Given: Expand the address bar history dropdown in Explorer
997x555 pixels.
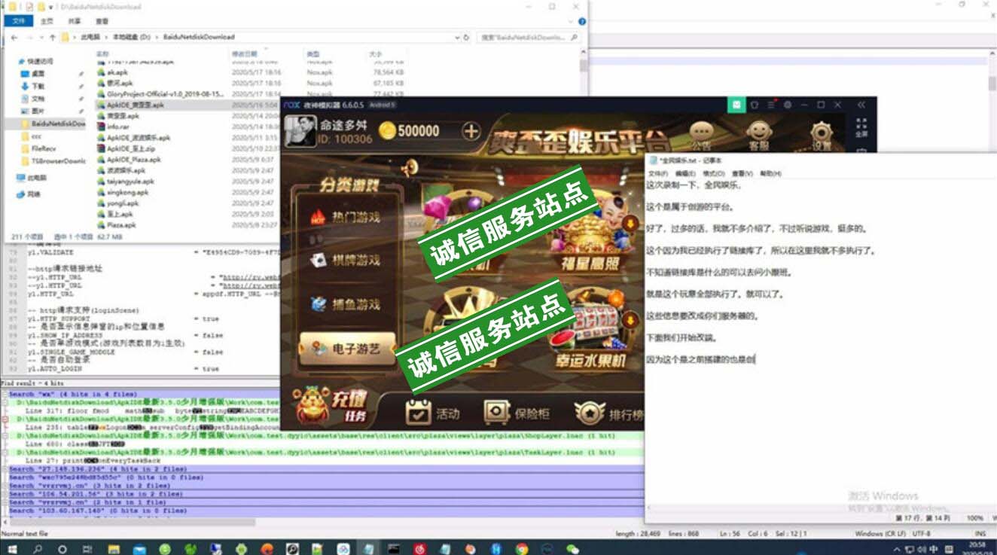Looking at the screenshot, I should click(457, 37).
